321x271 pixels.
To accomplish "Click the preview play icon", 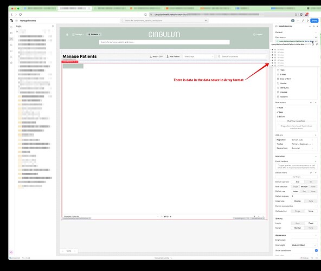I will [307, 21].
